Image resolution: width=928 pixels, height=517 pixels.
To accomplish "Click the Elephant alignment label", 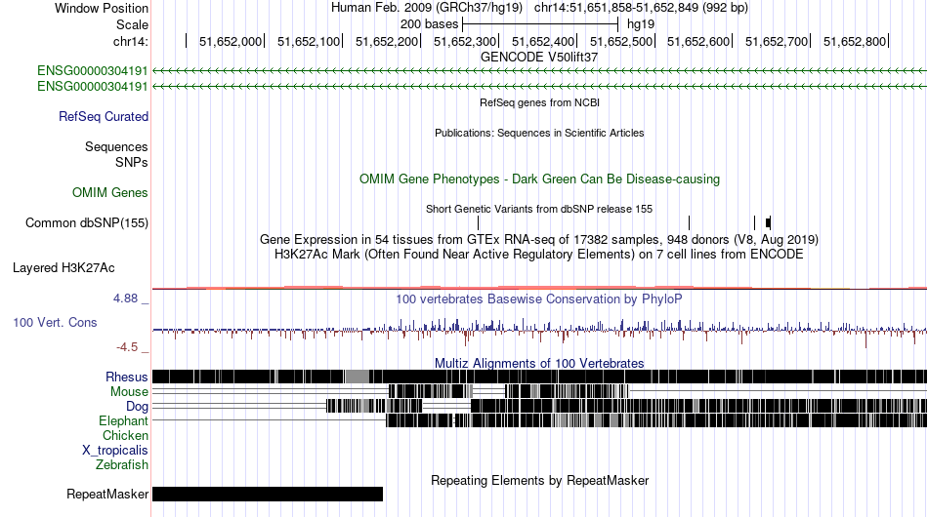I will pos(123,420).
